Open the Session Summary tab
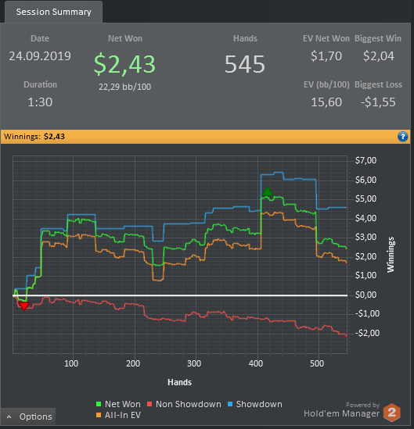This screenshot has height=429, width=414. (53, 12)
